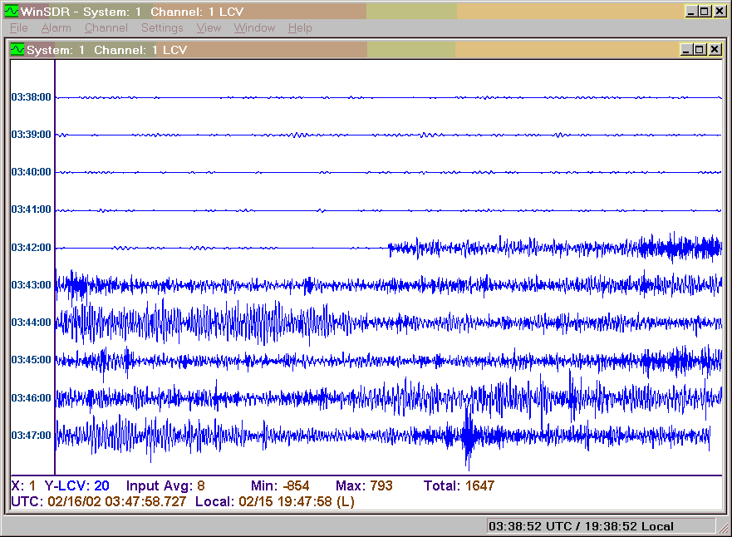Screen dimensions: 732x537
Task: Click the Max: 793 value
Action: coord(364,486)
